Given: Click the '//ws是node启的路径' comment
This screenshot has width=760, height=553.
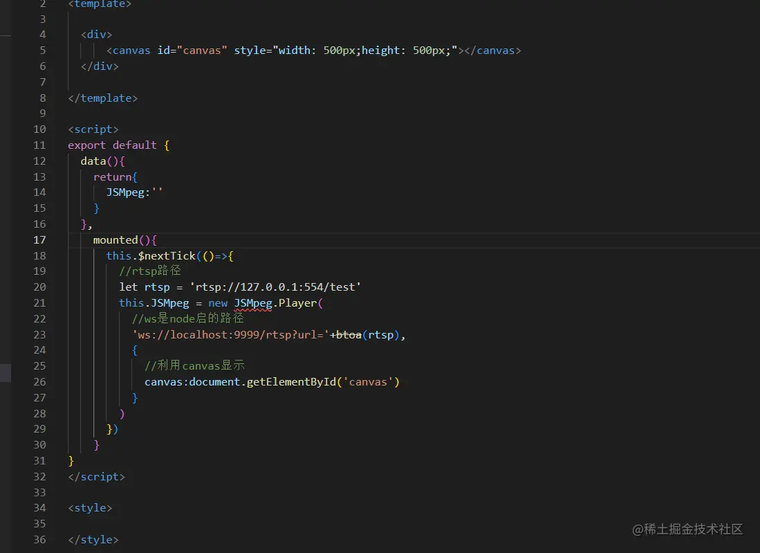Looking at the screenshot, I should pos(188,318).
